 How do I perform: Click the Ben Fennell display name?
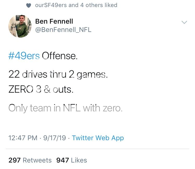point(54,21)
